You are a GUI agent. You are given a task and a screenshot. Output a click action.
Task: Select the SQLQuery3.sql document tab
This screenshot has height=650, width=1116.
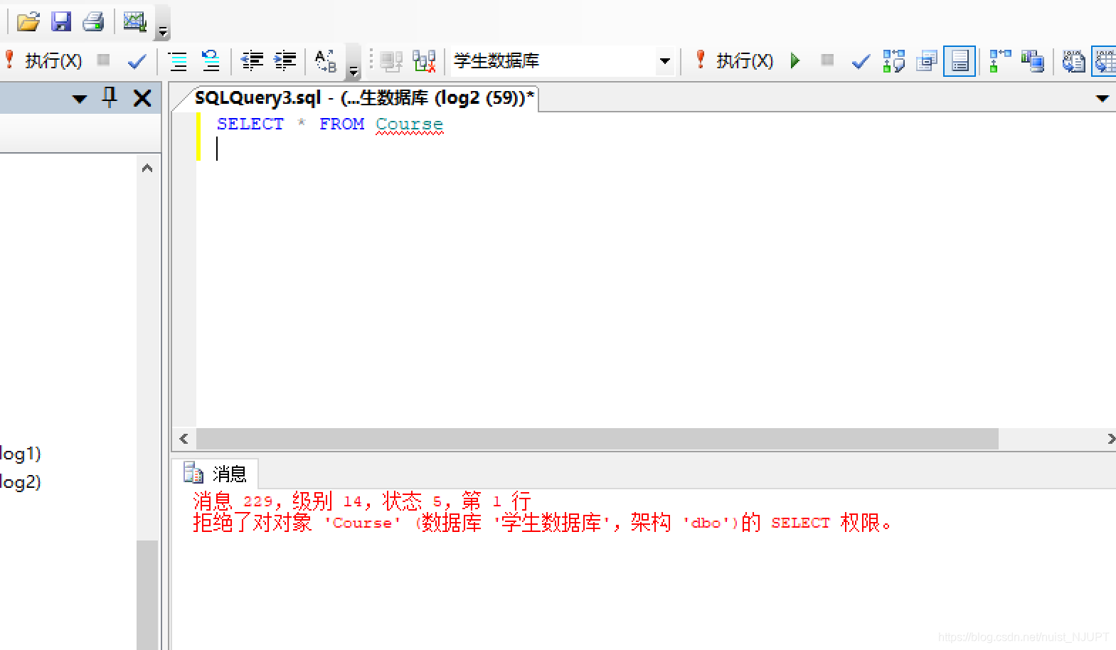[x=363, y=98]
